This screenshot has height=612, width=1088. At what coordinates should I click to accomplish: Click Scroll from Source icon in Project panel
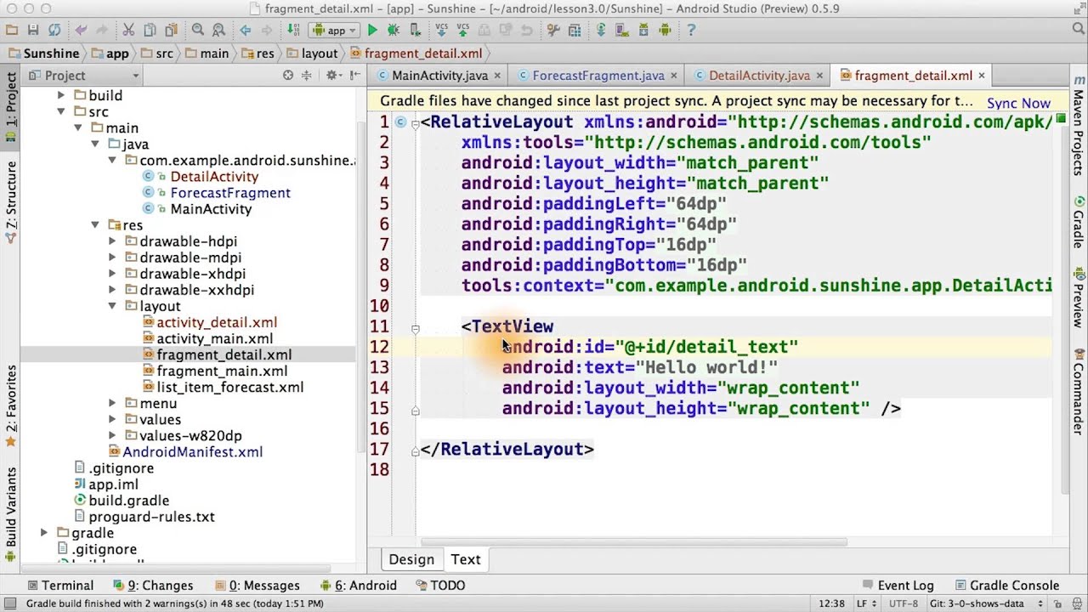pyautogui.click(x=288, y=76)
